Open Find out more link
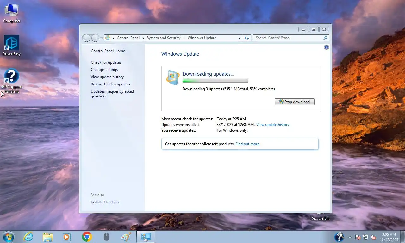The height and width of the screenshot is (243, 405). 247,144
